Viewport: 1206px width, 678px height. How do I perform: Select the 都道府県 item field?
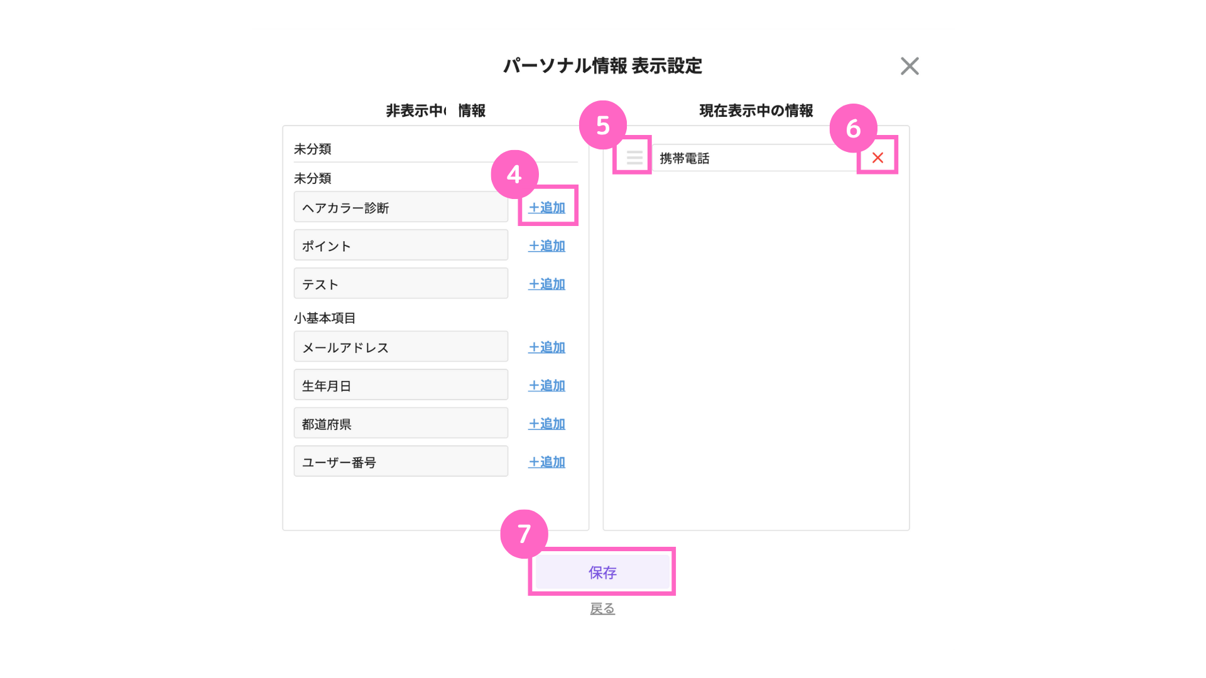(401, 424)
